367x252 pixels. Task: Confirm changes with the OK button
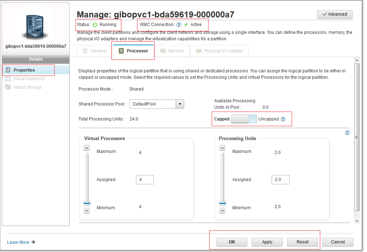tap(232, 242)
